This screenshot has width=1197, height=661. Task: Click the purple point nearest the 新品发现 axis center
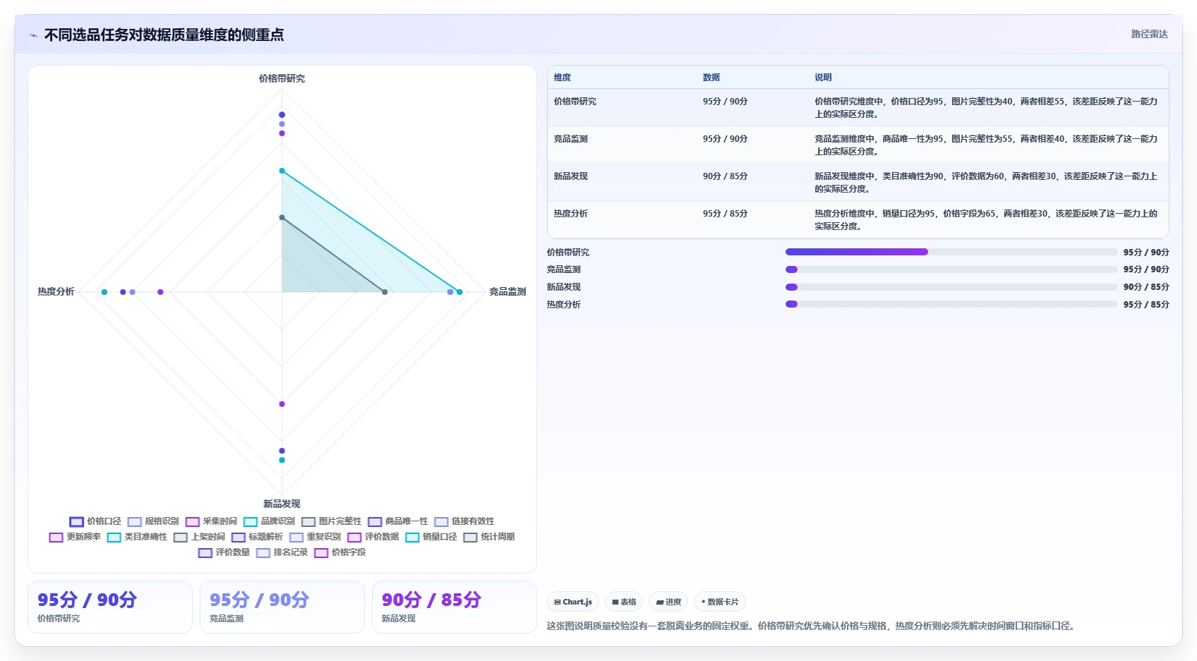[x=282, y=404]
